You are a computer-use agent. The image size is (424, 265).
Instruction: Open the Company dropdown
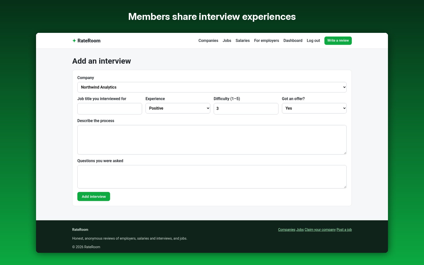tap(212, 87)
